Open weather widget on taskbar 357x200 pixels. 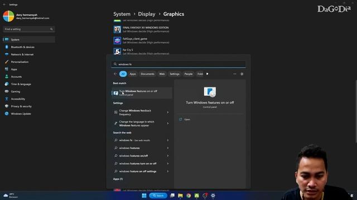tap(11, 196)
